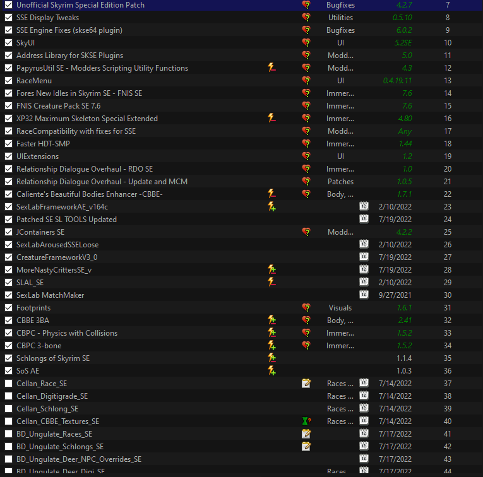Click the lightning minus icon for SLAL_SE
This screenshot has height=477, width=483.
[271, 282]
